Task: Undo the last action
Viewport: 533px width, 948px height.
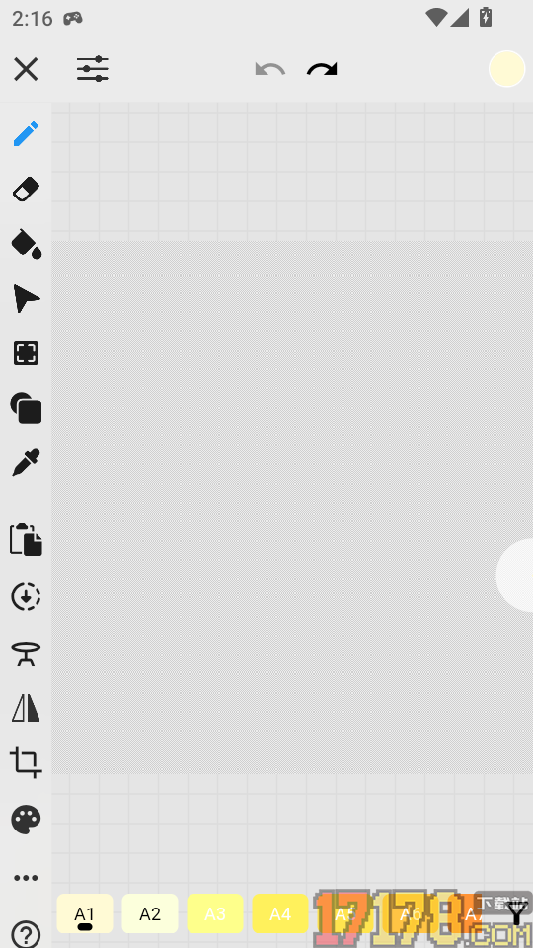Action: (x=270, y=69)
